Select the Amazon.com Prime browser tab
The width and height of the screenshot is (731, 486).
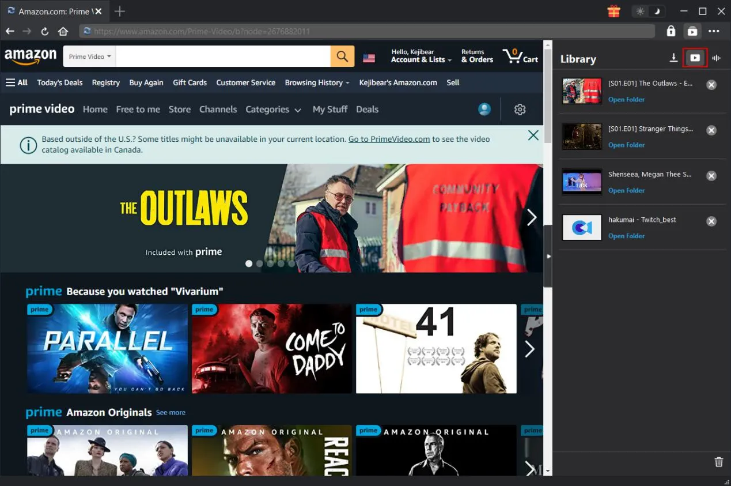coord(52,11)
